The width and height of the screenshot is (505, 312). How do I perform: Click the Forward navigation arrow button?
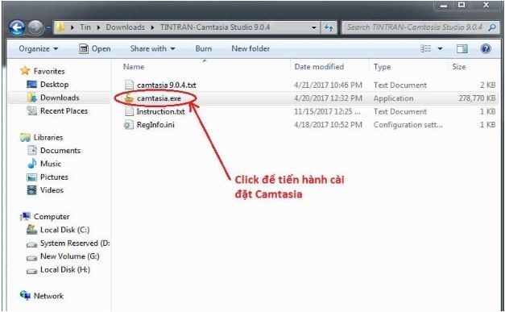point(35,27)
